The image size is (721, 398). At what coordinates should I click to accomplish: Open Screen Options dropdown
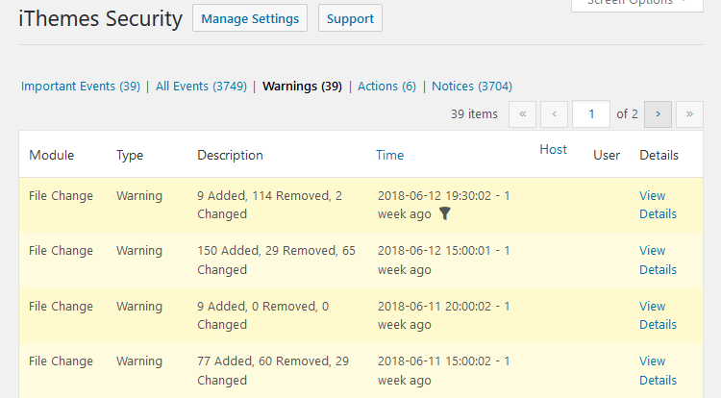[x=637, y=4]
